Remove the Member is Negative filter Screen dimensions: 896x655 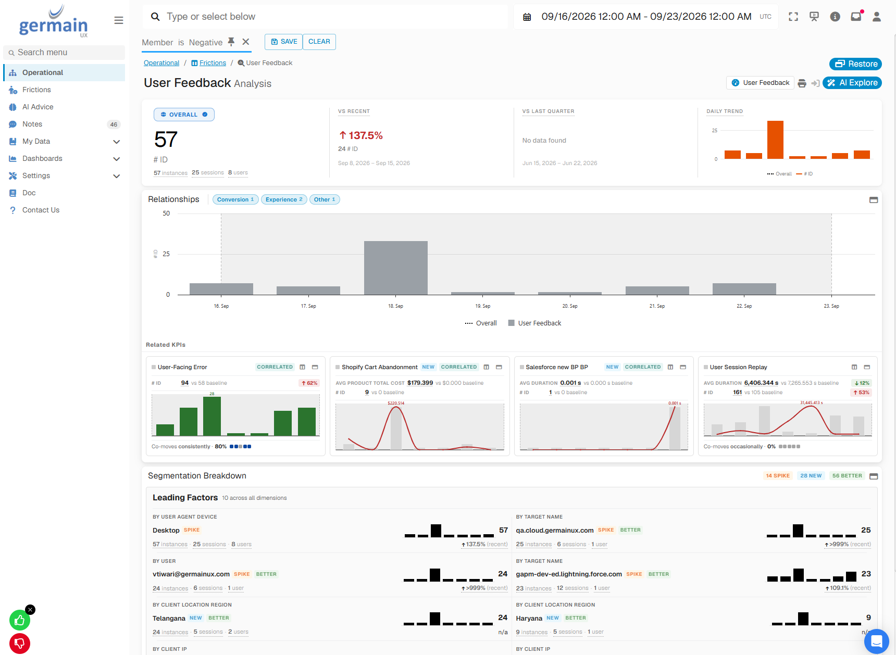[x=246, y=42]
